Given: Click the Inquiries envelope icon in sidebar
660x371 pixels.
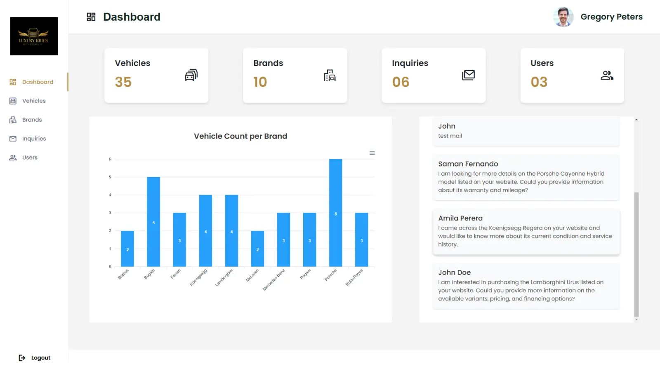Looking at the screenshot, I should (x=13, y=139).
